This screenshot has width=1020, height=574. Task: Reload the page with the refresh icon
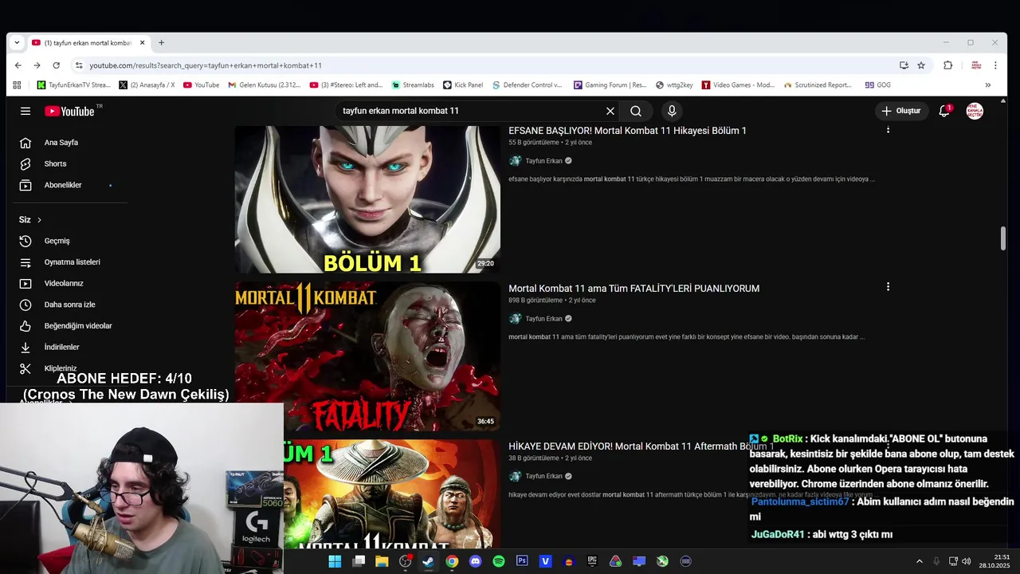(56, 65)
